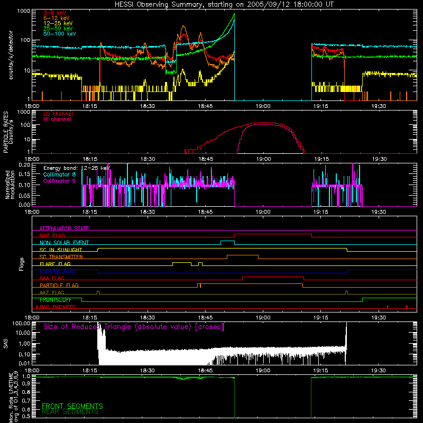The height and width of the screenshot is (423, 423).
Task: Select the SC_IN_SUNLIGHT flag label
Action: [x=61, y=250]
